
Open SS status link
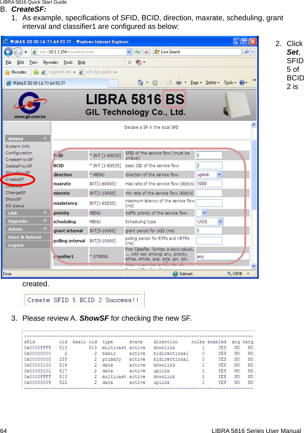pyautogui.click(x=15, y=206)
